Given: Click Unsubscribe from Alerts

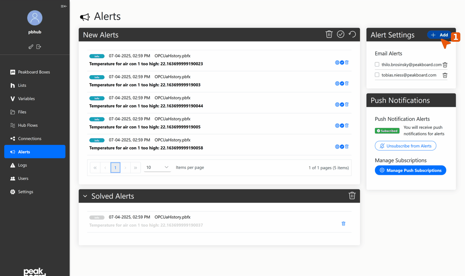Looking at the screenshot, I should tap(405, 146).
